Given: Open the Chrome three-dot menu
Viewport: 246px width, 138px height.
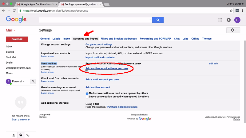Looking at the screenshot, I should click(243, 11).
